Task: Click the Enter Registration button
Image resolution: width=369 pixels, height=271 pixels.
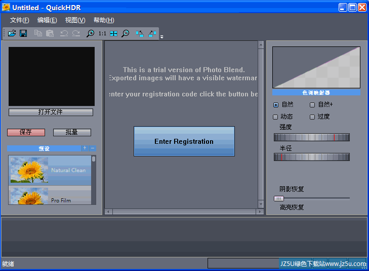Action: point(184,141)
